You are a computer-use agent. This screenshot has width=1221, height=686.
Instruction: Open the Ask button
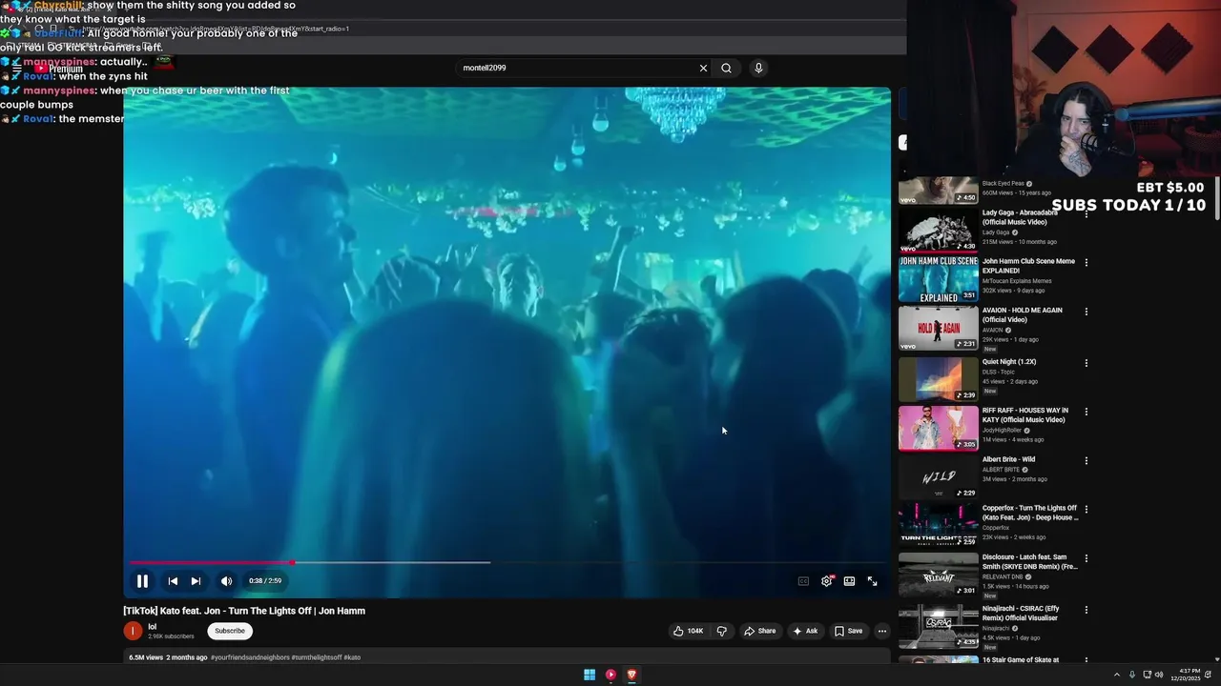pos(805,631)
